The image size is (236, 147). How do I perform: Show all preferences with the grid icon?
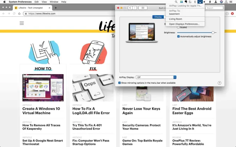coord(143,8)
